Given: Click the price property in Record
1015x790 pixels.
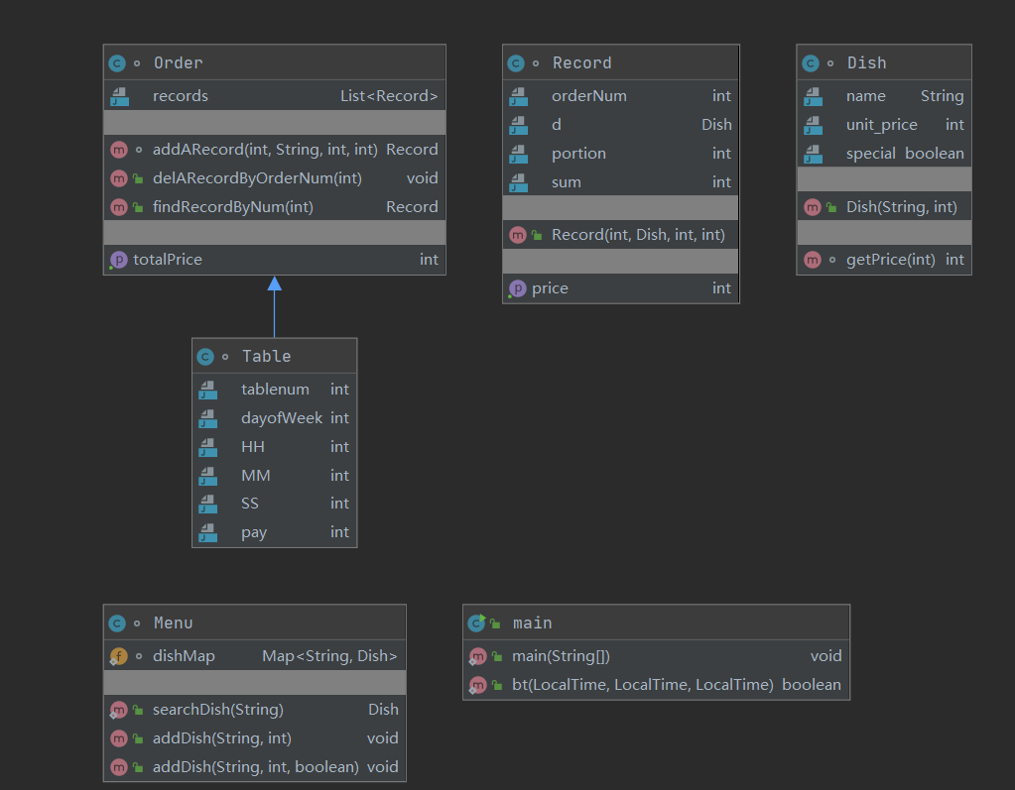Looking at the screenshot, I should click(621, 288).
